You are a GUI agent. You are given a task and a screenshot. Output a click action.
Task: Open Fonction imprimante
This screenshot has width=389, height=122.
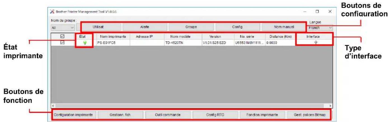262,115
